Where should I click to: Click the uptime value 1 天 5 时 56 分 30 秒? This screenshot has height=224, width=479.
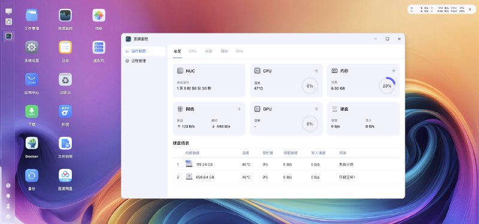194,88
